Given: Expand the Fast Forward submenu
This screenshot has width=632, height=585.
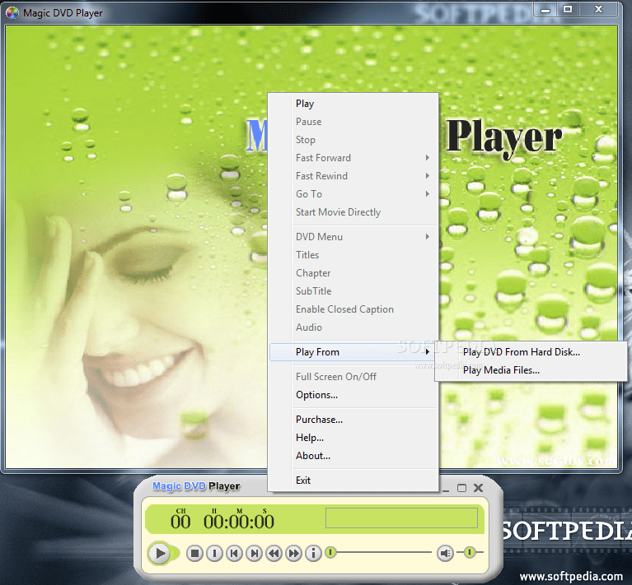Looking at the screenshot, I should (x=353, y=158).
